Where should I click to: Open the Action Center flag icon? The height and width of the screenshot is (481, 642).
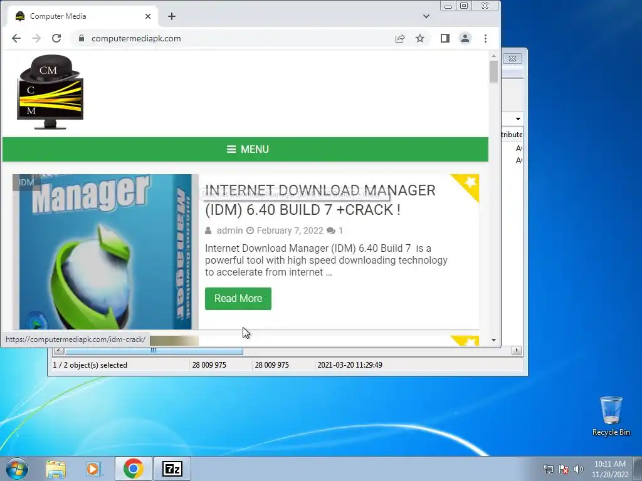tap(564, 469)
